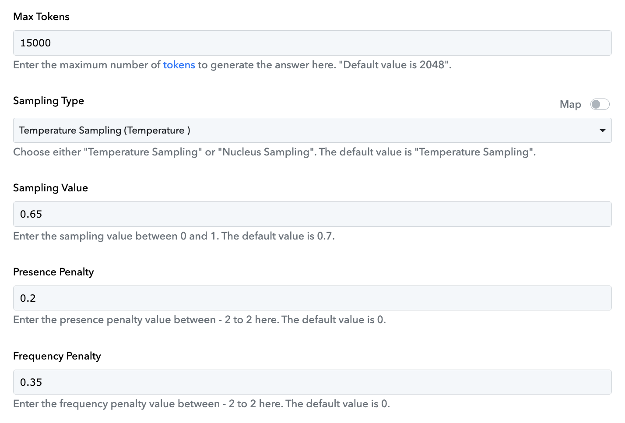Click the caret arrow of Sampling Type
This screenshot has width=625, height=423.
(603, 130)
